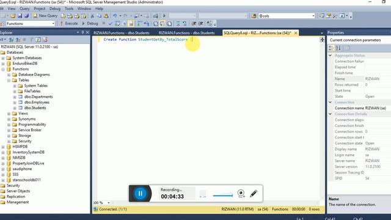
Task: Open the @cols find dropdown
Action: 313,16
